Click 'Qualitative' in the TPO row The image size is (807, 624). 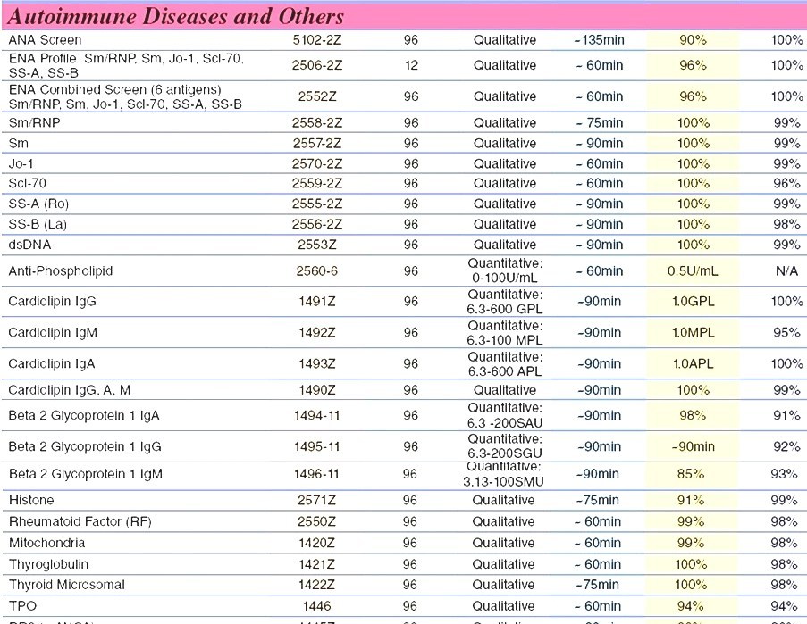tap(503, 606)
